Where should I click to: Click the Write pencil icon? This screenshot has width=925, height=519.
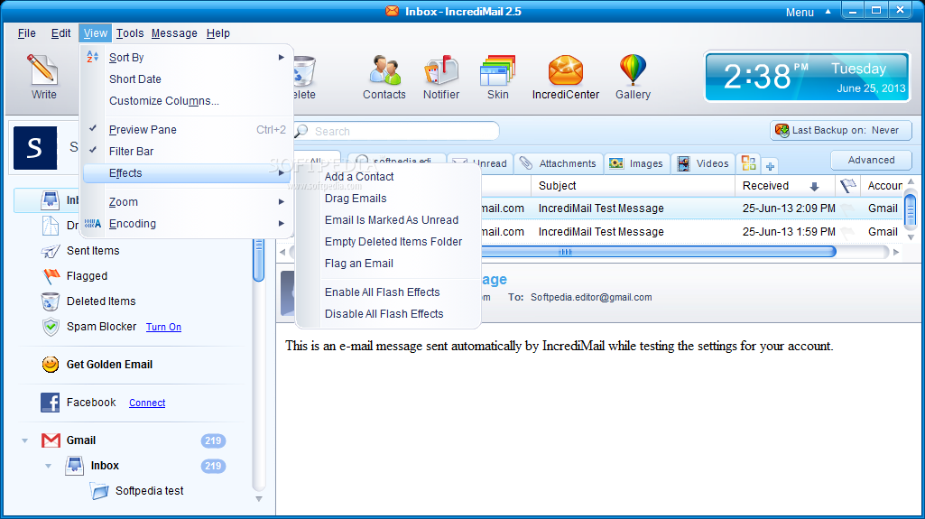pyautogui.click(x=42, y=70)
